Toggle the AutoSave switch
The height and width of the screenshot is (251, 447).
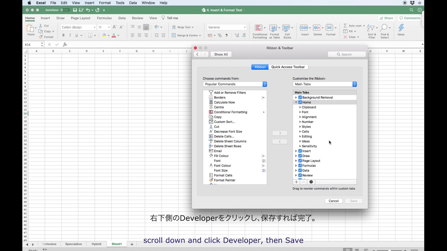[65, 10]
